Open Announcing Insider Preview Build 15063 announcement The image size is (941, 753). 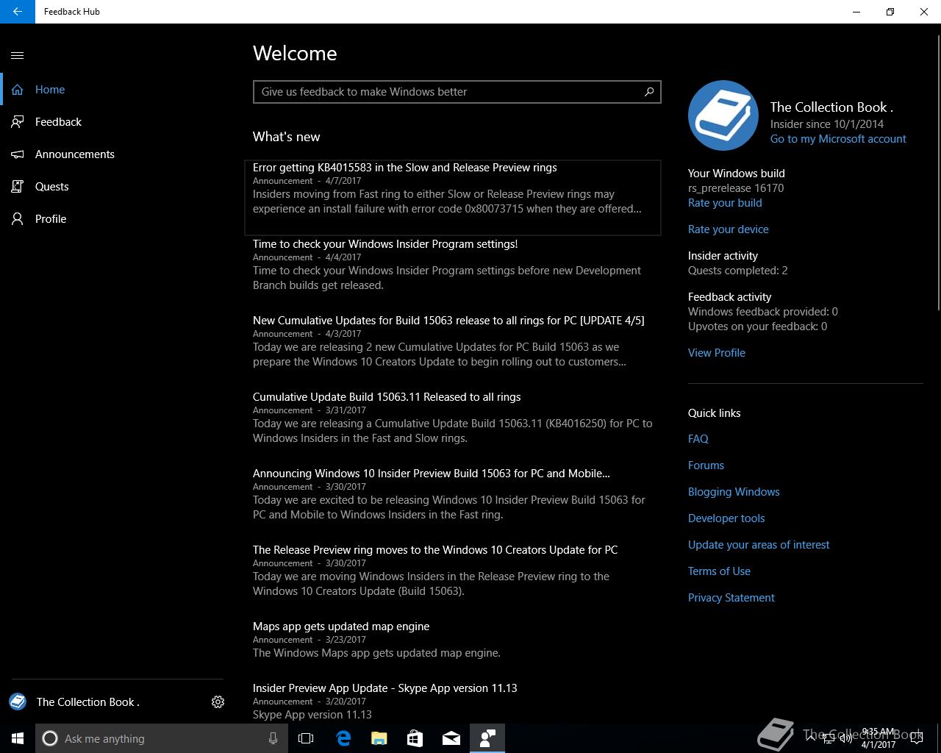pos(453,494)
